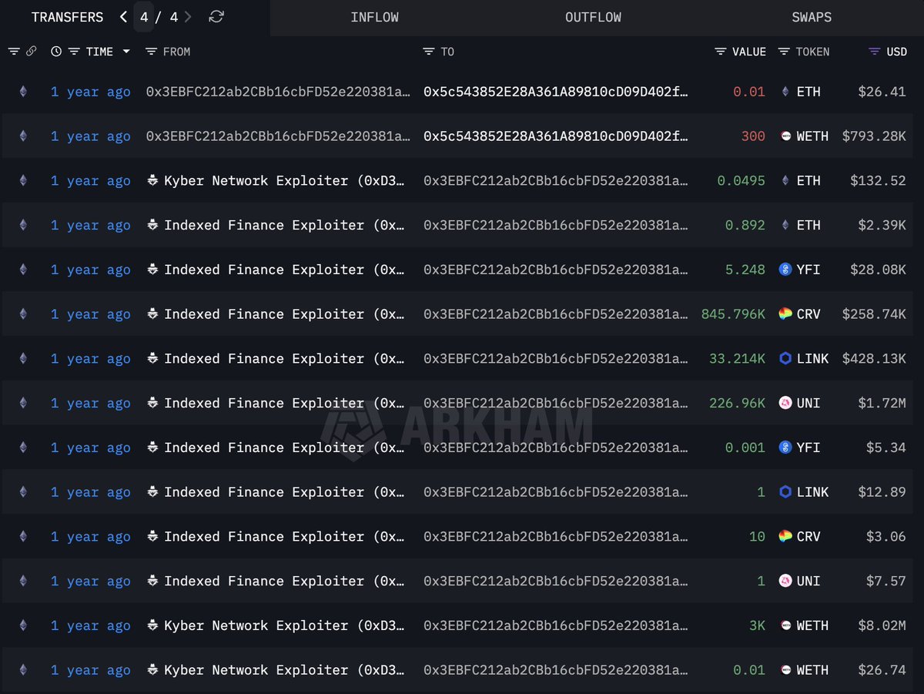Go to next transfers page
The image size is (924, 694).
pos(189,17)
